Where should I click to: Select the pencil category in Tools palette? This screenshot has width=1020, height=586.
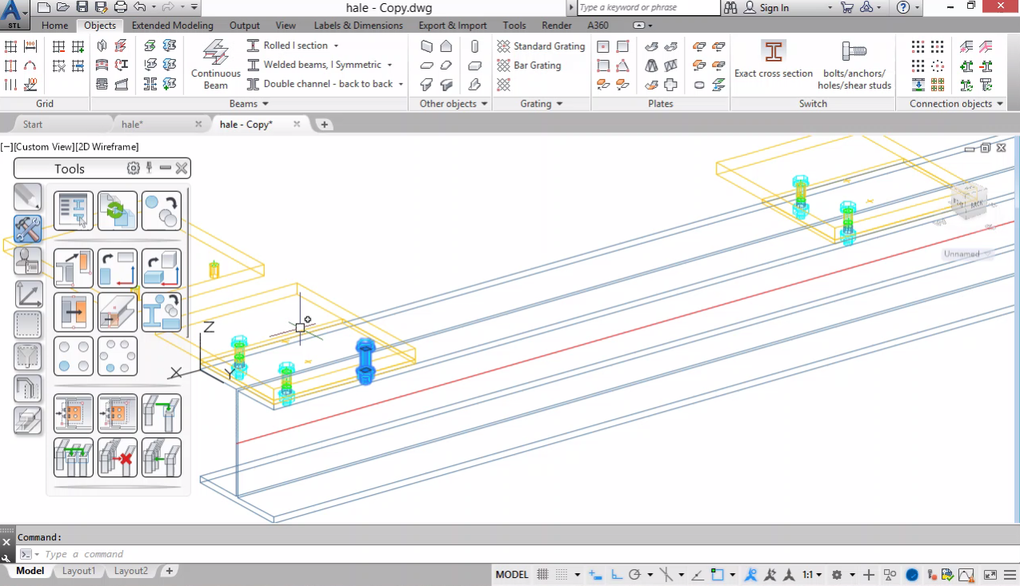pyautogui.click(x=27, y=197)
